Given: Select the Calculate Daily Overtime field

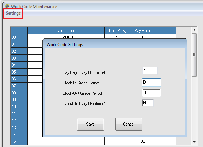Looking at the screenshot, I should coord(148,103).
